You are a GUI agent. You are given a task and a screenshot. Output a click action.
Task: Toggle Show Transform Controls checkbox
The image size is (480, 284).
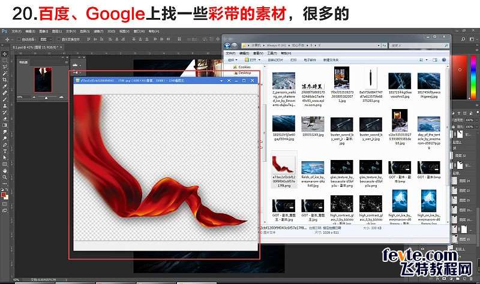58,40
